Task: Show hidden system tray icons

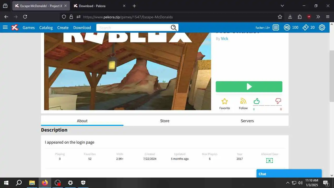Action: pos(288,183)
